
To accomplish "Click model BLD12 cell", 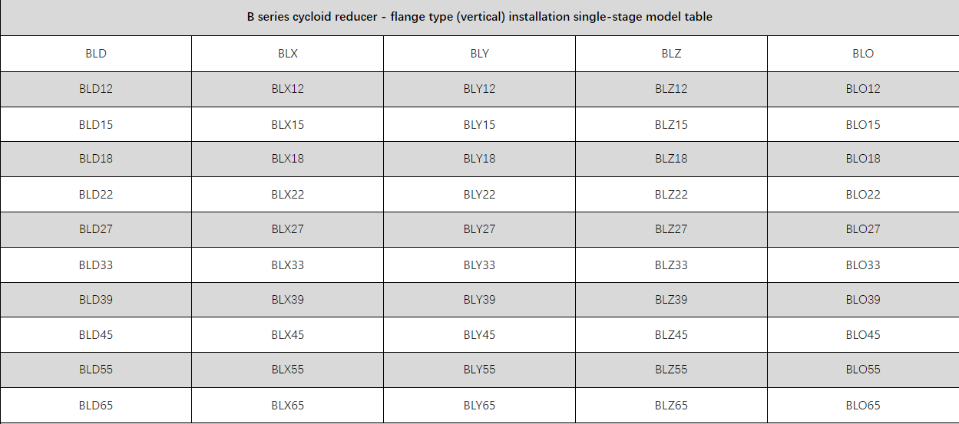I will (x=96, y=89).
